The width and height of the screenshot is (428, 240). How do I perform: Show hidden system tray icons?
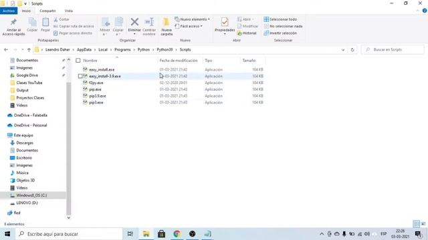pyautogui.click(x=322, y=234)
